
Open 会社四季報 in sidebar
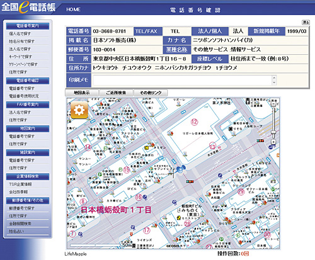pos(18,192)
